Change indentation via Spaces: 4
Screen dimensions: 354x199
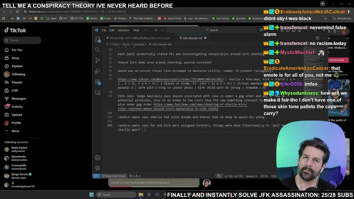[x=251, y=176]
